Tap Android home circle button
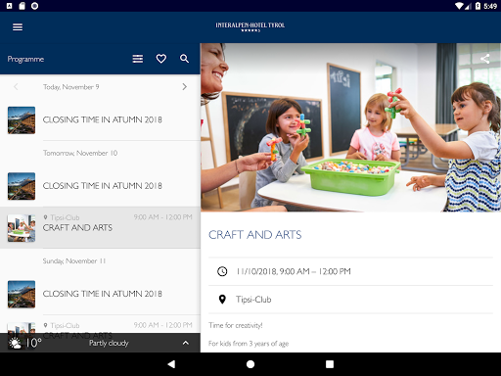Viewport: 501px width, 376px height. [250, 364]
